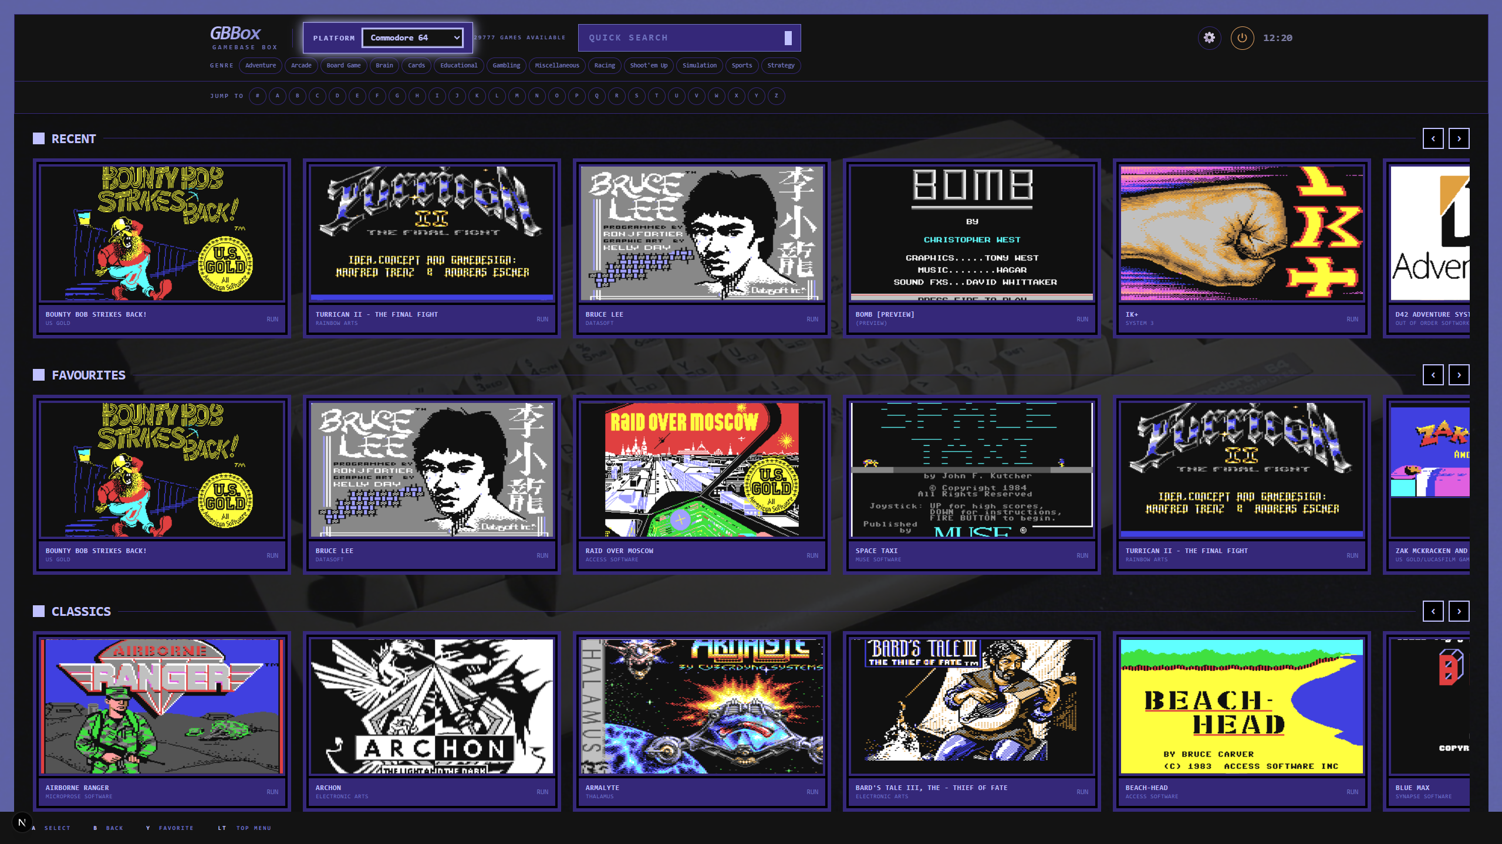Jump to letter F
Image resolution: width=1502 pixels, height=844 pixels.
click(x=377, y=96)
